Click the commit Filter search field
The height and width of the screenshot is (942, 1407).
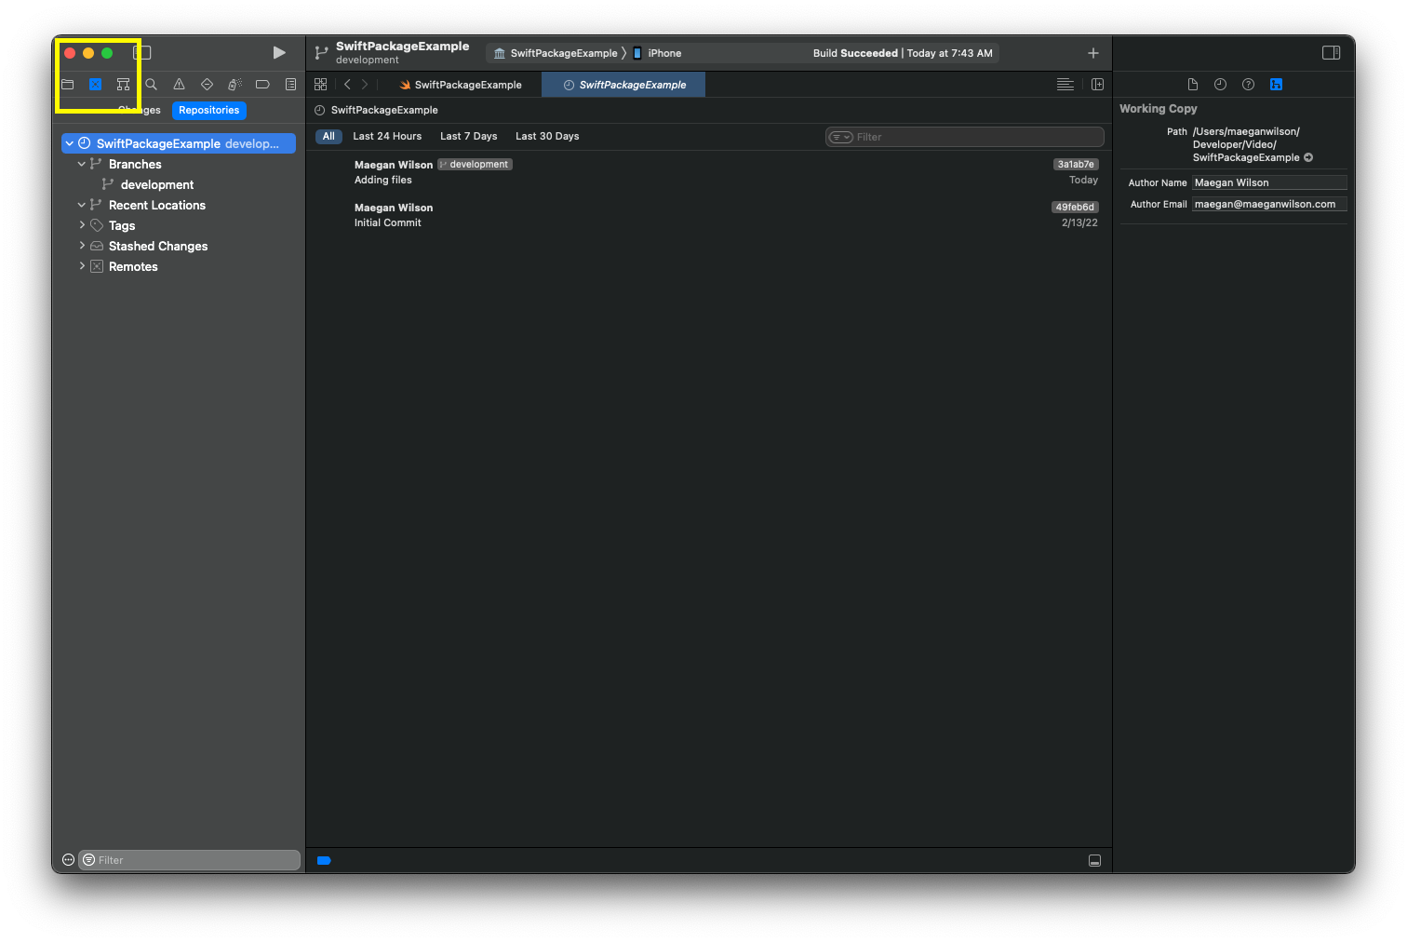tap(965, 137)
